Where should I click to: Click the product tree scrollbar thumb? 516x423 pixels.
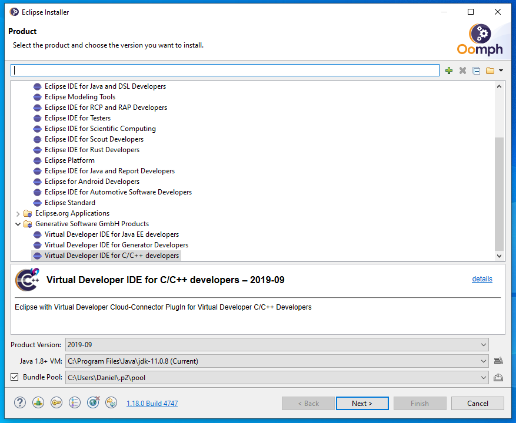coord(499,194)
